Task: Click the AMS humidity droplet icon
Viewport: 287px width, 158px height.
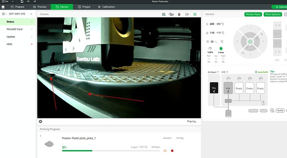Action: [x=263, y=103]
